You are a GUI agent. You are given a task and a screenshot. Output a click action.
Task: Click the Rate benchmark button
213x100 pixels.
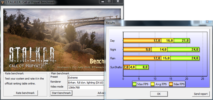(25, 93)
